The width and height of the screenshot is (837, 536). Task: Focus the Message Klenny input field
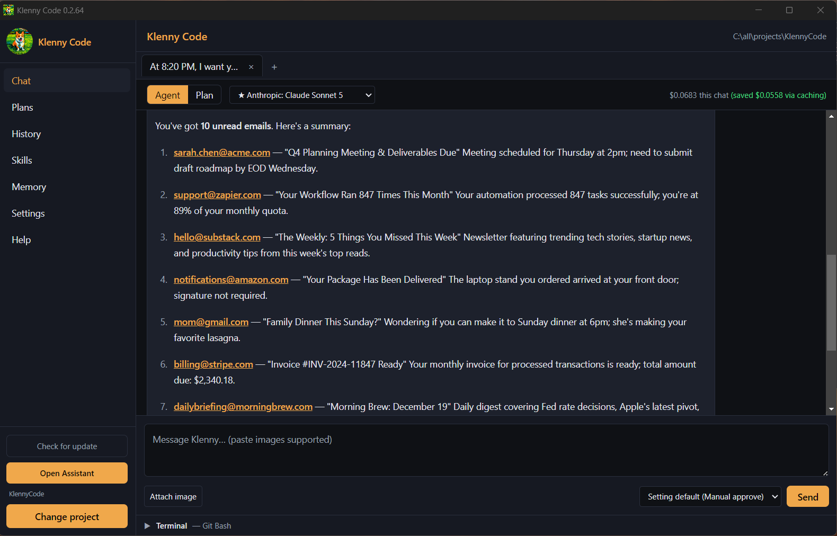486,450
